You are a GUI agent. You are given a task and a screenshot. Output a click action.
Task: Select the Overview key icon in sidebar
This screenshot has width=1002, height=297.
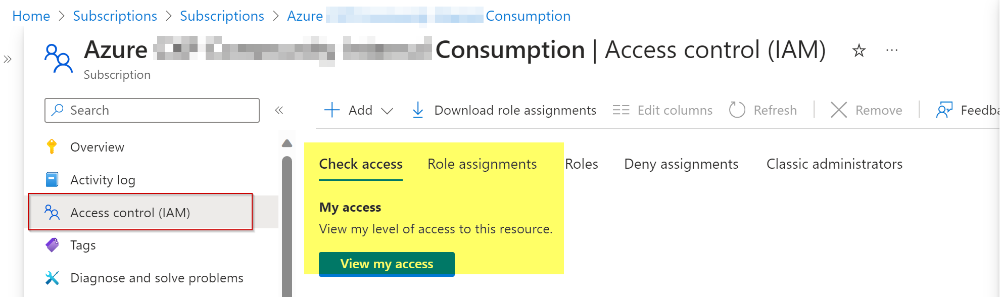tap(52, 147)
